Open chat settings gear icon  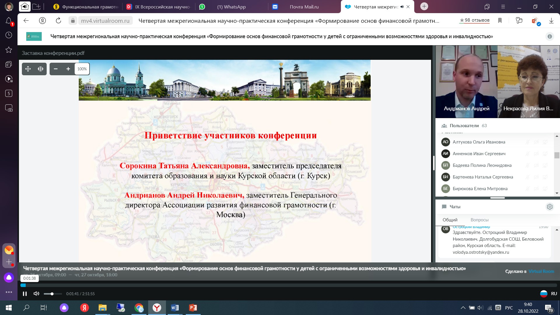(x=549, y=207)
